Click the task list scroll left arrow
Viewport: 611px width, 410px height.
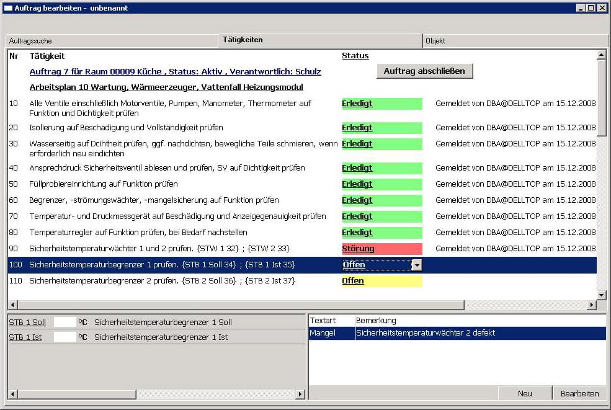[13, 305]
